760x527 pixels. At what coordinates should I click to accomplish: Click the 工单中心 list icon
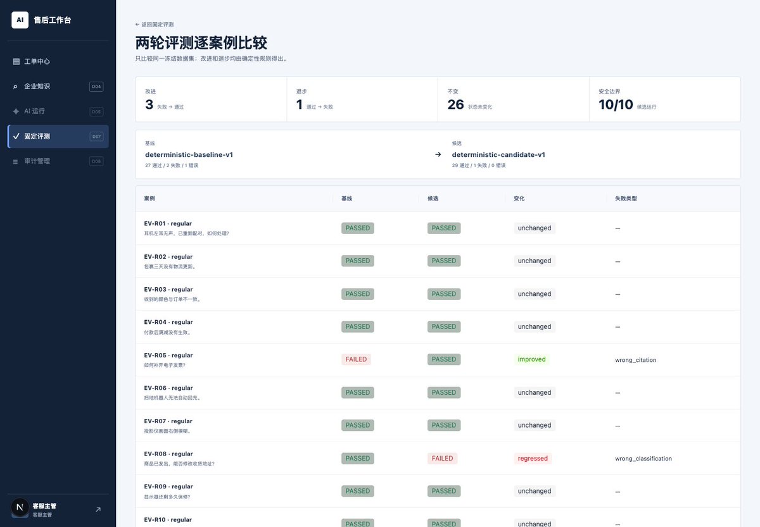click(16, 61)
